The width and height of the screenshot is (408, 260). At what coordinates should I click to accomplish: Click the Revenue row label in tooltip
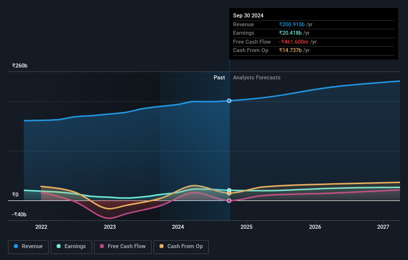(x=244, y=24)
